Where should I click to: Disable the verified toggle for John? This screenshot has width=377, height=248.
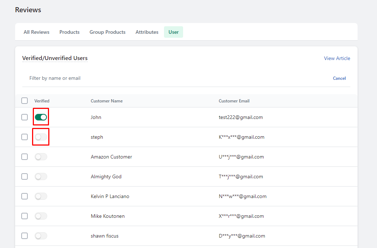pyautogui.click(x=41, y=117)
